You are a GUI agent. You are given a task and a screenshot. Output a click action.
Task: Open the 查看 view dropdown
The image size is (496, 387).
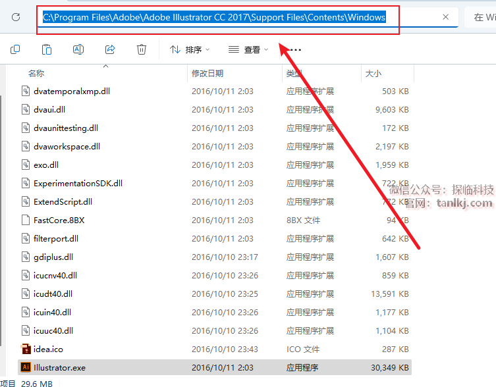point(248,49)
